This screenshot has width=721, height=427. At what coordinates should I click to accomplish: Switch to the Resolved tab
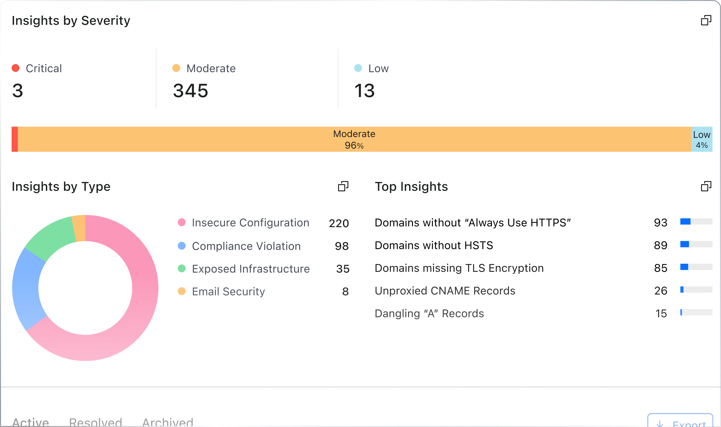[x=96, y=422]
